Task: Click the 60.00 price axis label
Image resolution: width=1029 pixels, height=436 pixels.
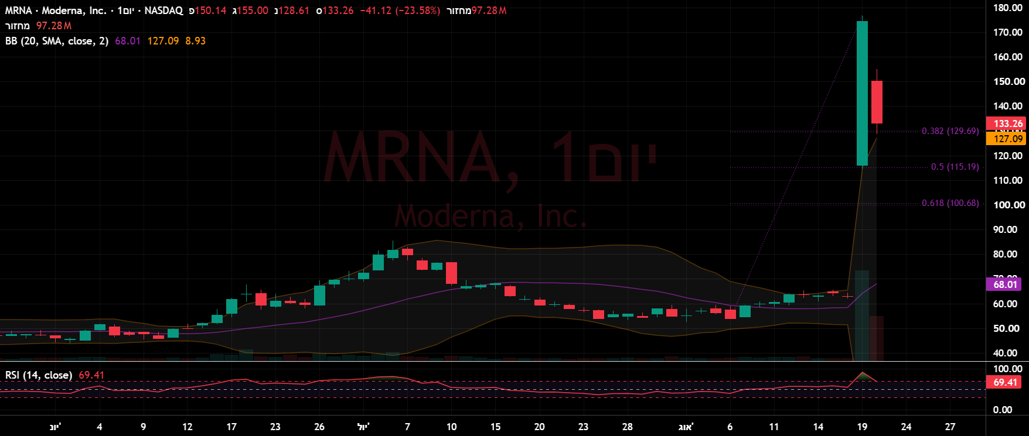Action: pos(1006,304)
